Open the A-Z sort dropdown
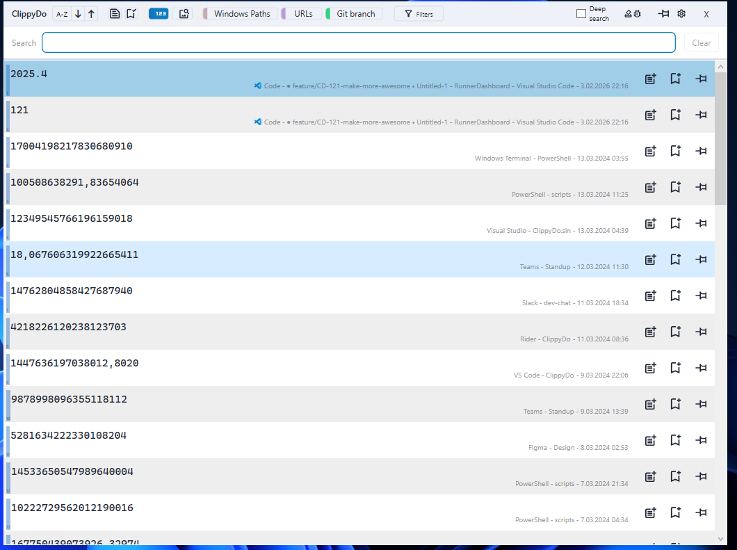 (x=63, y=13)
